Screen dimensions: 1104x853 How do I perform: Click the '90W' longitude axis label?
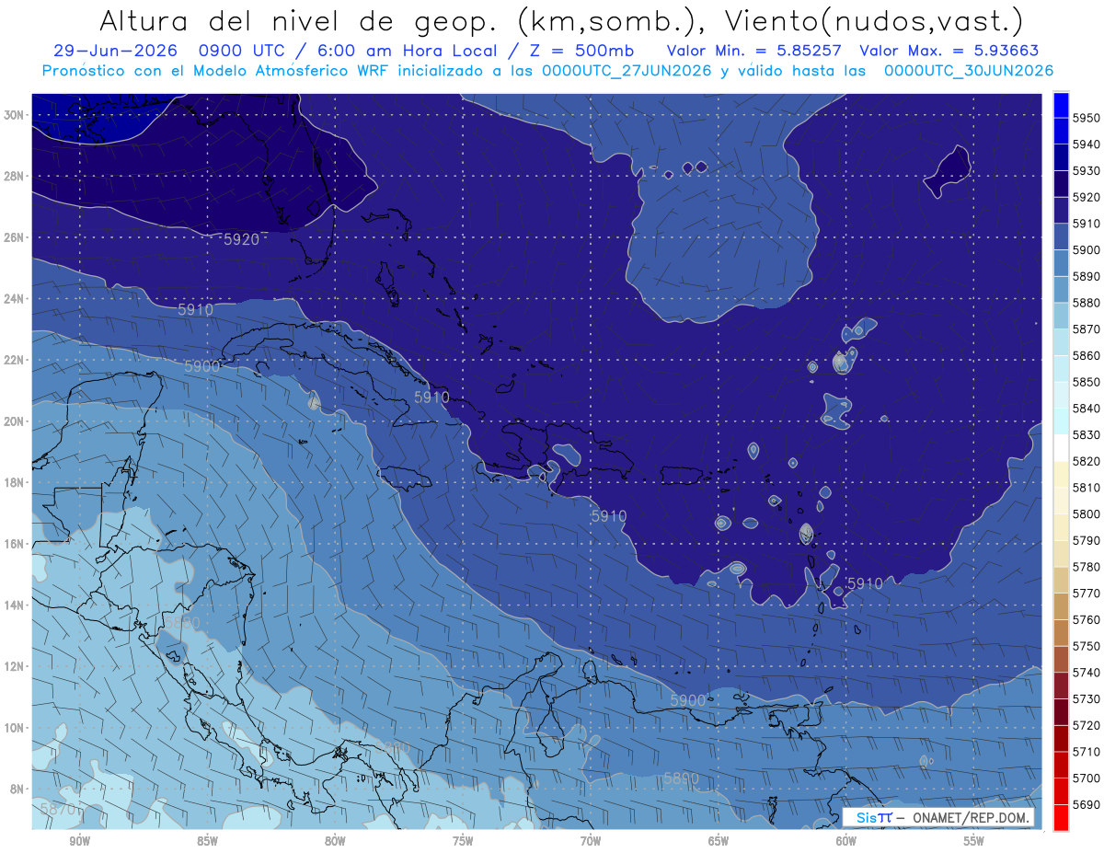pyautogui.click(x=79, y=842)
